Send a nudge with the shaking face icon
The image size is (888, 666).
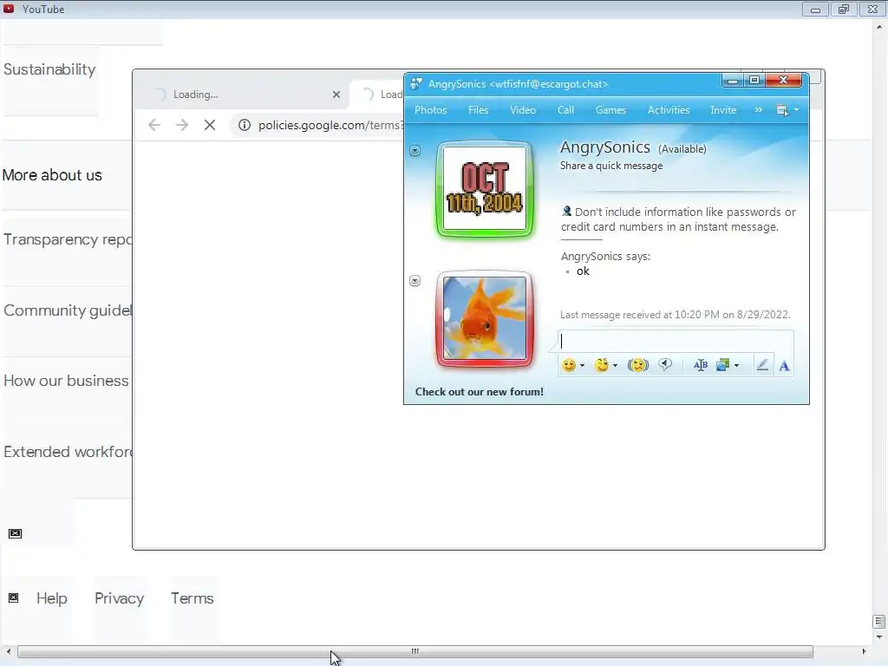(638, 365)
